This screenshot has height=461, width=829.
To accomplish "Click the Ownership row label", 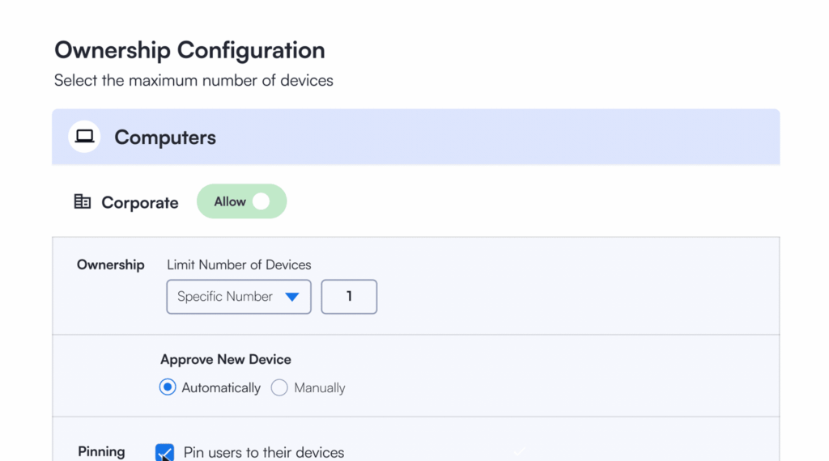I will pos(110,264).
